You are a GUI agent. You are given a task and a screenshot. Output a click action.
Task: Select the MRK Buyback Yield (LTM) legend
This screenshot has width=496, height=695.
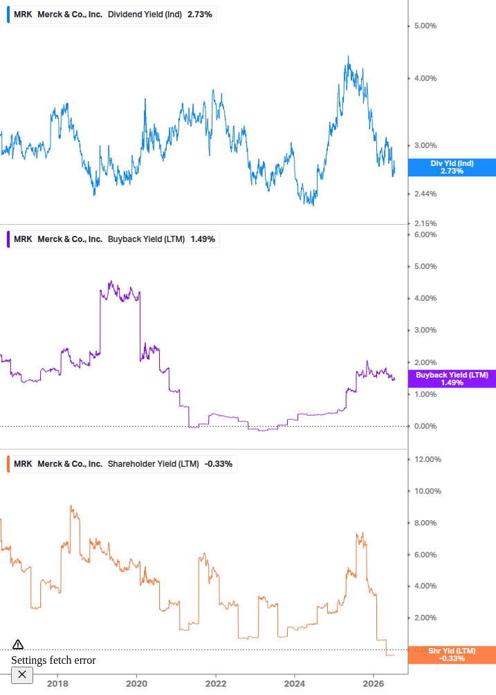coord(113,239)
